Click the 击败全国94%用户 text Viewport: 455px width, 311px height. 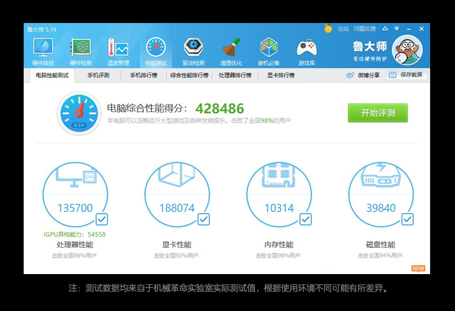click(380, 255)
